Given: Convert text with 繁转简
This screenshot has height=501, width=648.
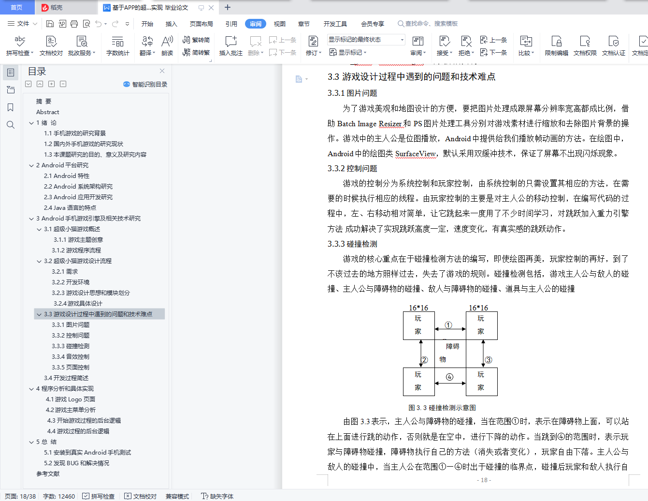Looking at the screenshot, I should pos(196,40).
